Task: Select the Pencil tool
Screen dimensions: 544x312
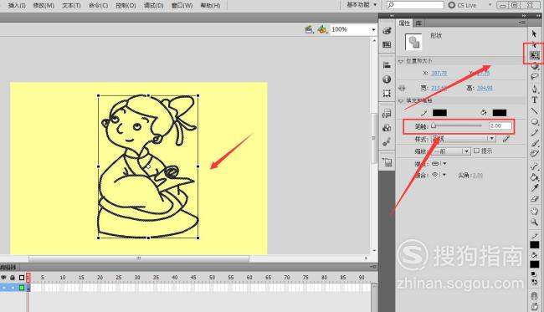Action: [535, 132]
